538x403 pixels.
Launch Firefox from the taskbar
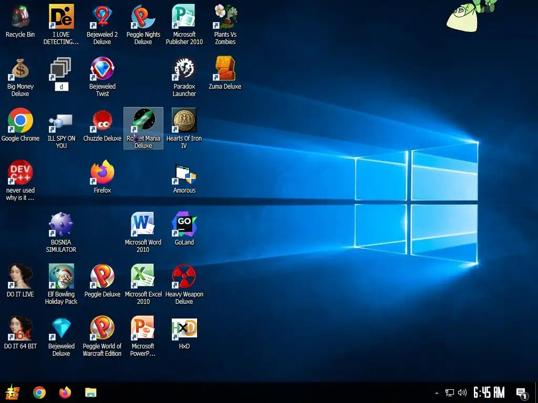click(65, 393)
